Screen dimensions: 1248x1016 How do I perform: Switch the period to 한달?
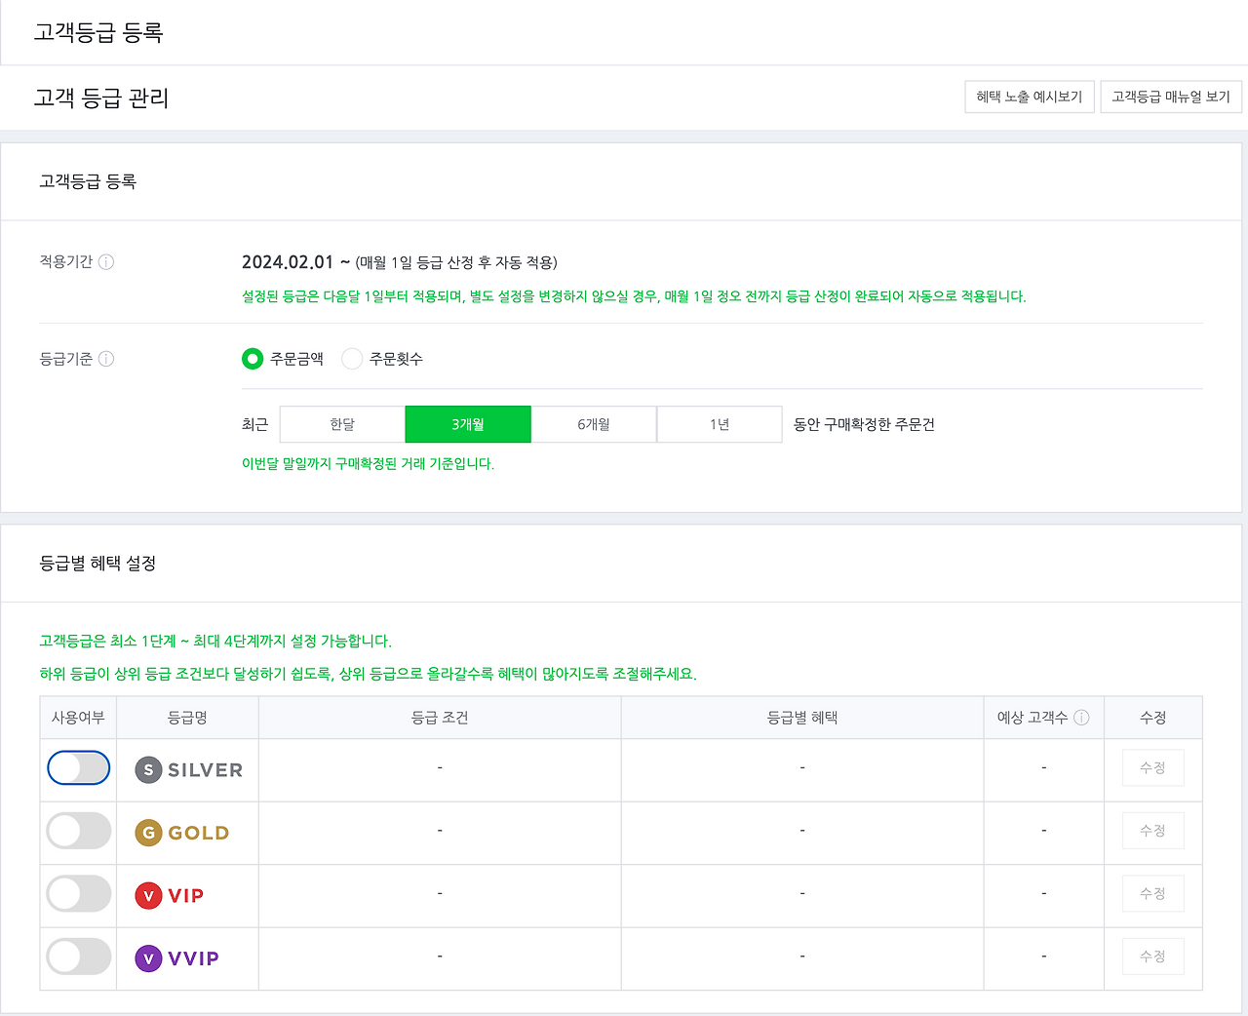pos(342,424)
